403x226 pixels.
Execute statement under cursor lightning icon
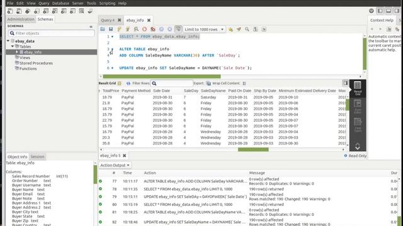(x=128, y=30)
